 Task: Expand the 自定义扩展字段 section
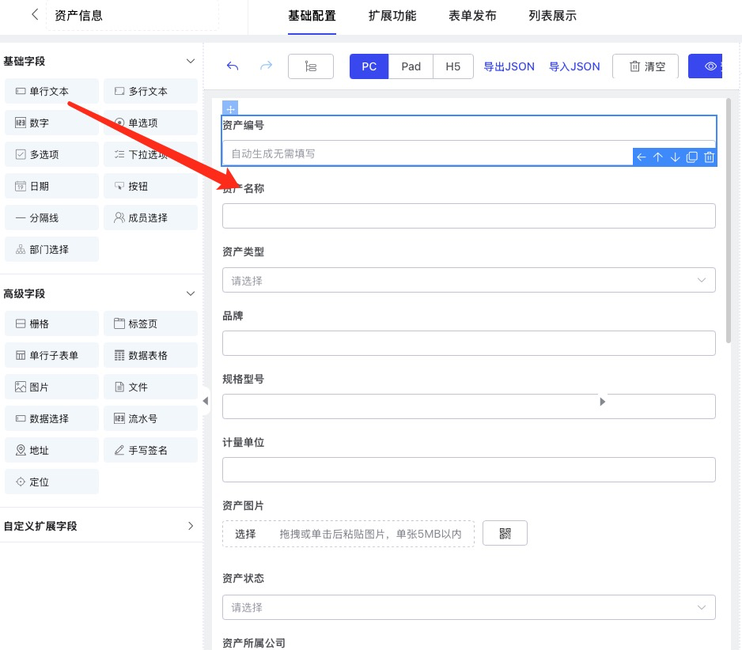point(190,526)
